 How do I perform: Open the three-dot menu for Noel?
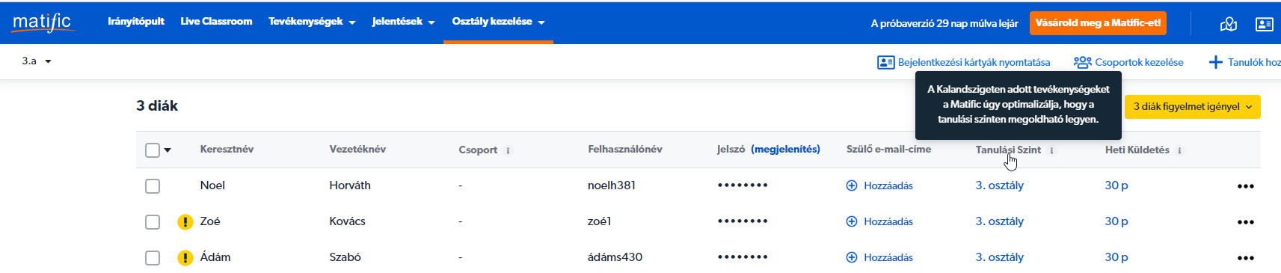coord(1245,186)
